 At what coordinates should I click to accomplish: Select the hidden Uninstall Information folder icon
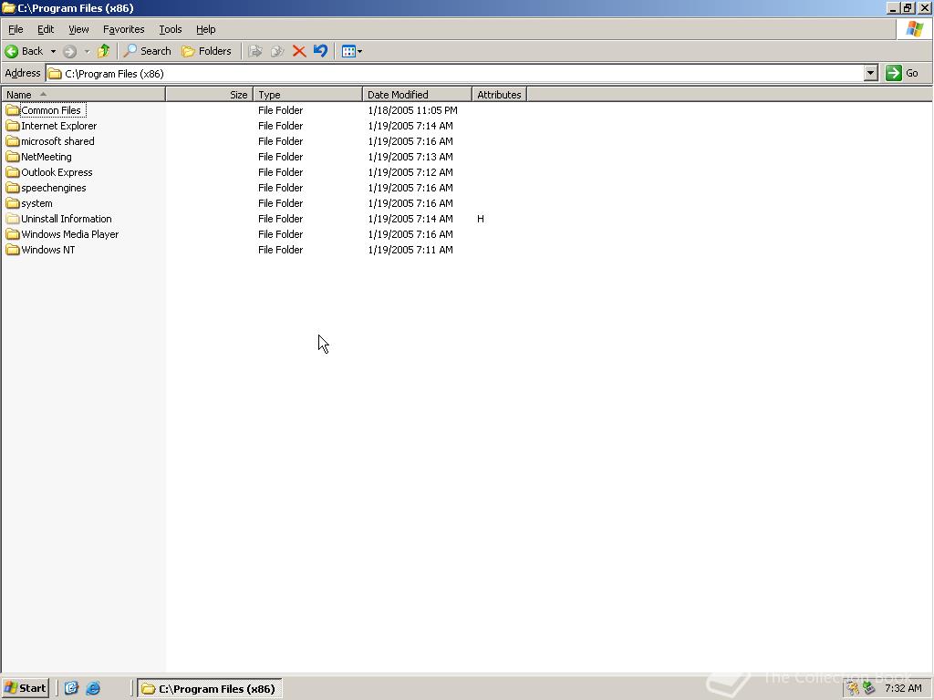tap(13, 219)
